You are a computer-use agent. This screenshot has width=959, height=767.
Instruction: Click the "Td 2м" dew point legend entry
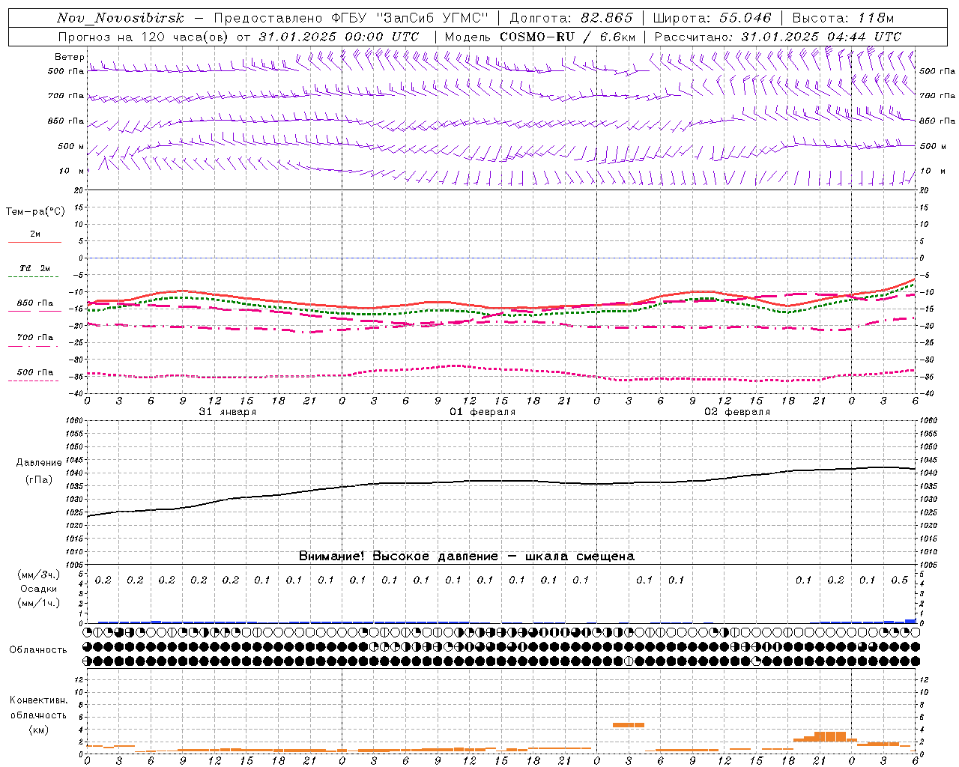pyautogui.click(x=34, y=268)
